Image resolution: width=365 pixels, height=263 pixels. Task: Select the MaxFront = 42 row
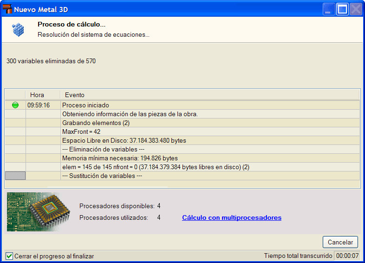[x=182, y=132]
